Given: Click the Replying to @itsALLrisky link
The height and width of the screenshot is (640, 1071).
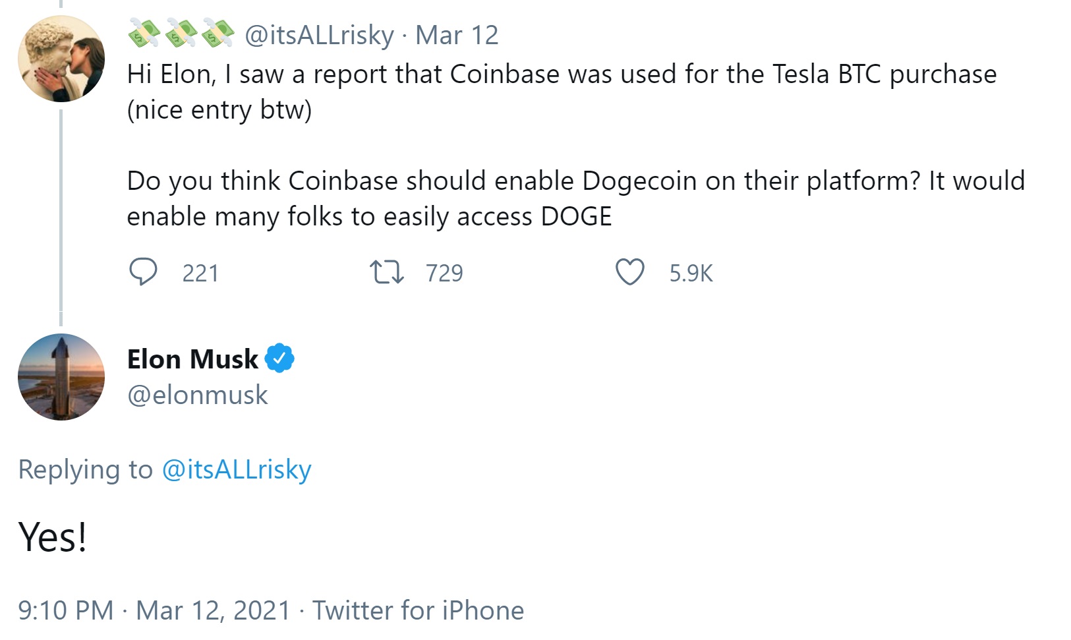Looking at the screenshot, I should coord(237,469).
